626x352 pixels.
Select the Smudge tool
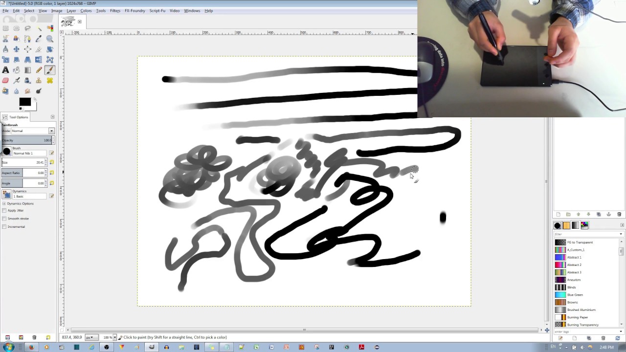click(28, 91)
